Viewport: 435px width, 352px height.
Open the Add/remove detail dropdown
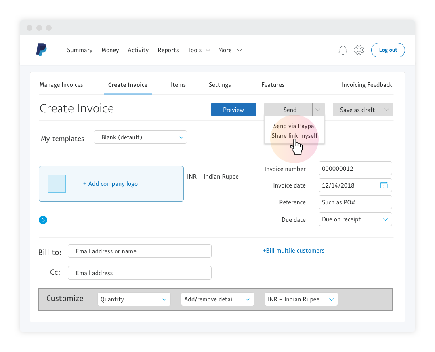217,299
